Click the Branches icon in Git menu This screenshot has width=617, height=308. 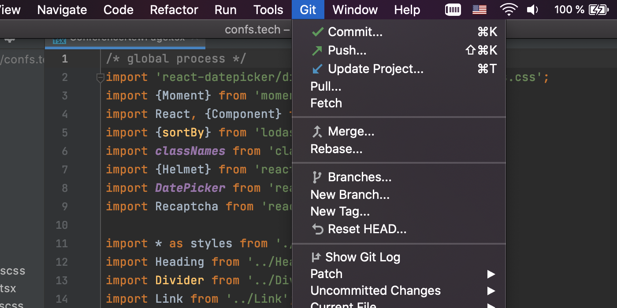pos(317,177)
